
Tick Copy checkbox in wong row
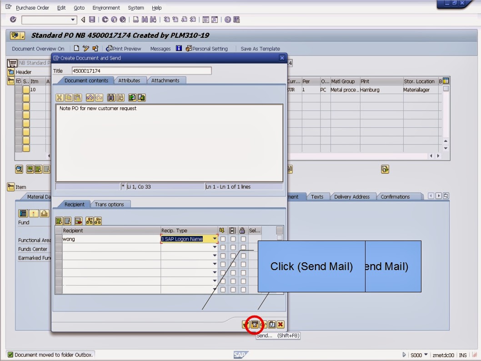233,239
